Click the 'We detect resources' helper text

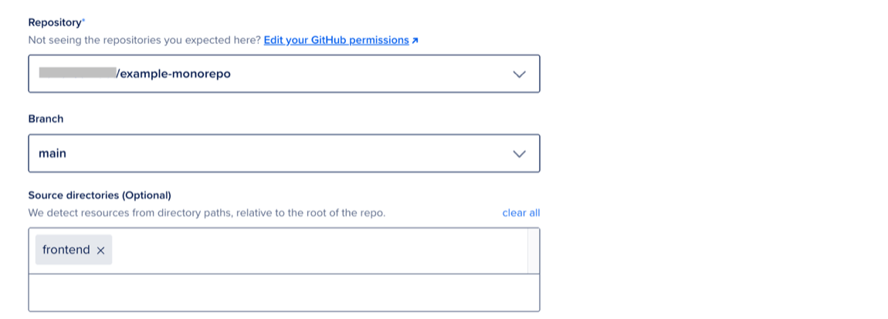click(x=206, y=213)
